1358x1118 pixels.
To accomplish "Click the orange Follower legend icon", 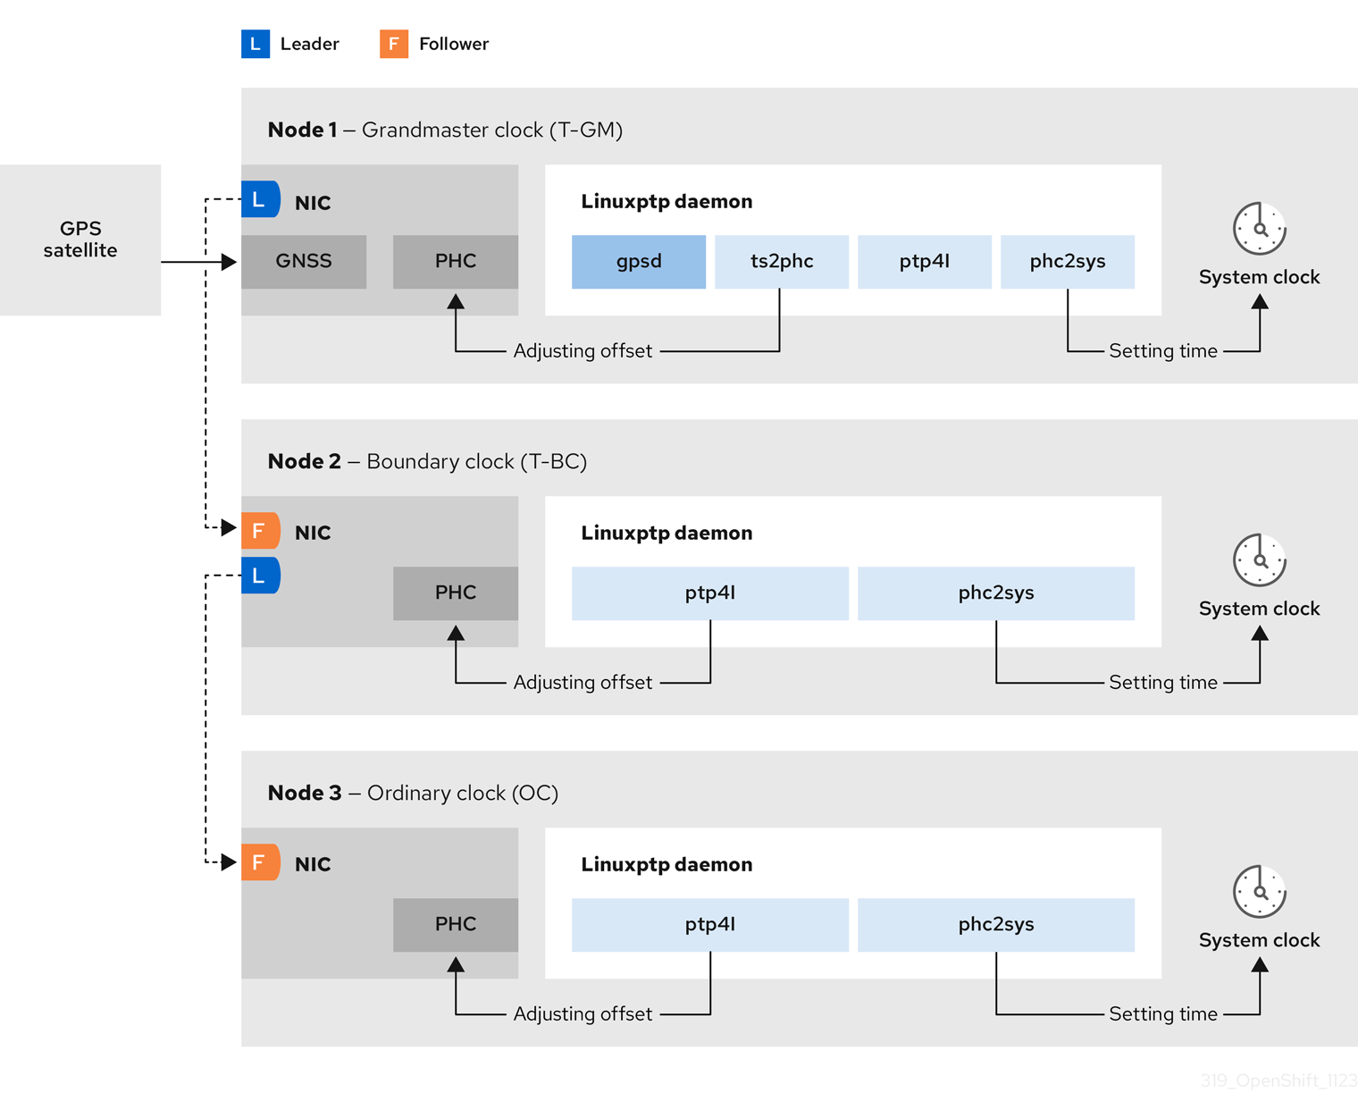I will [394, 44].
